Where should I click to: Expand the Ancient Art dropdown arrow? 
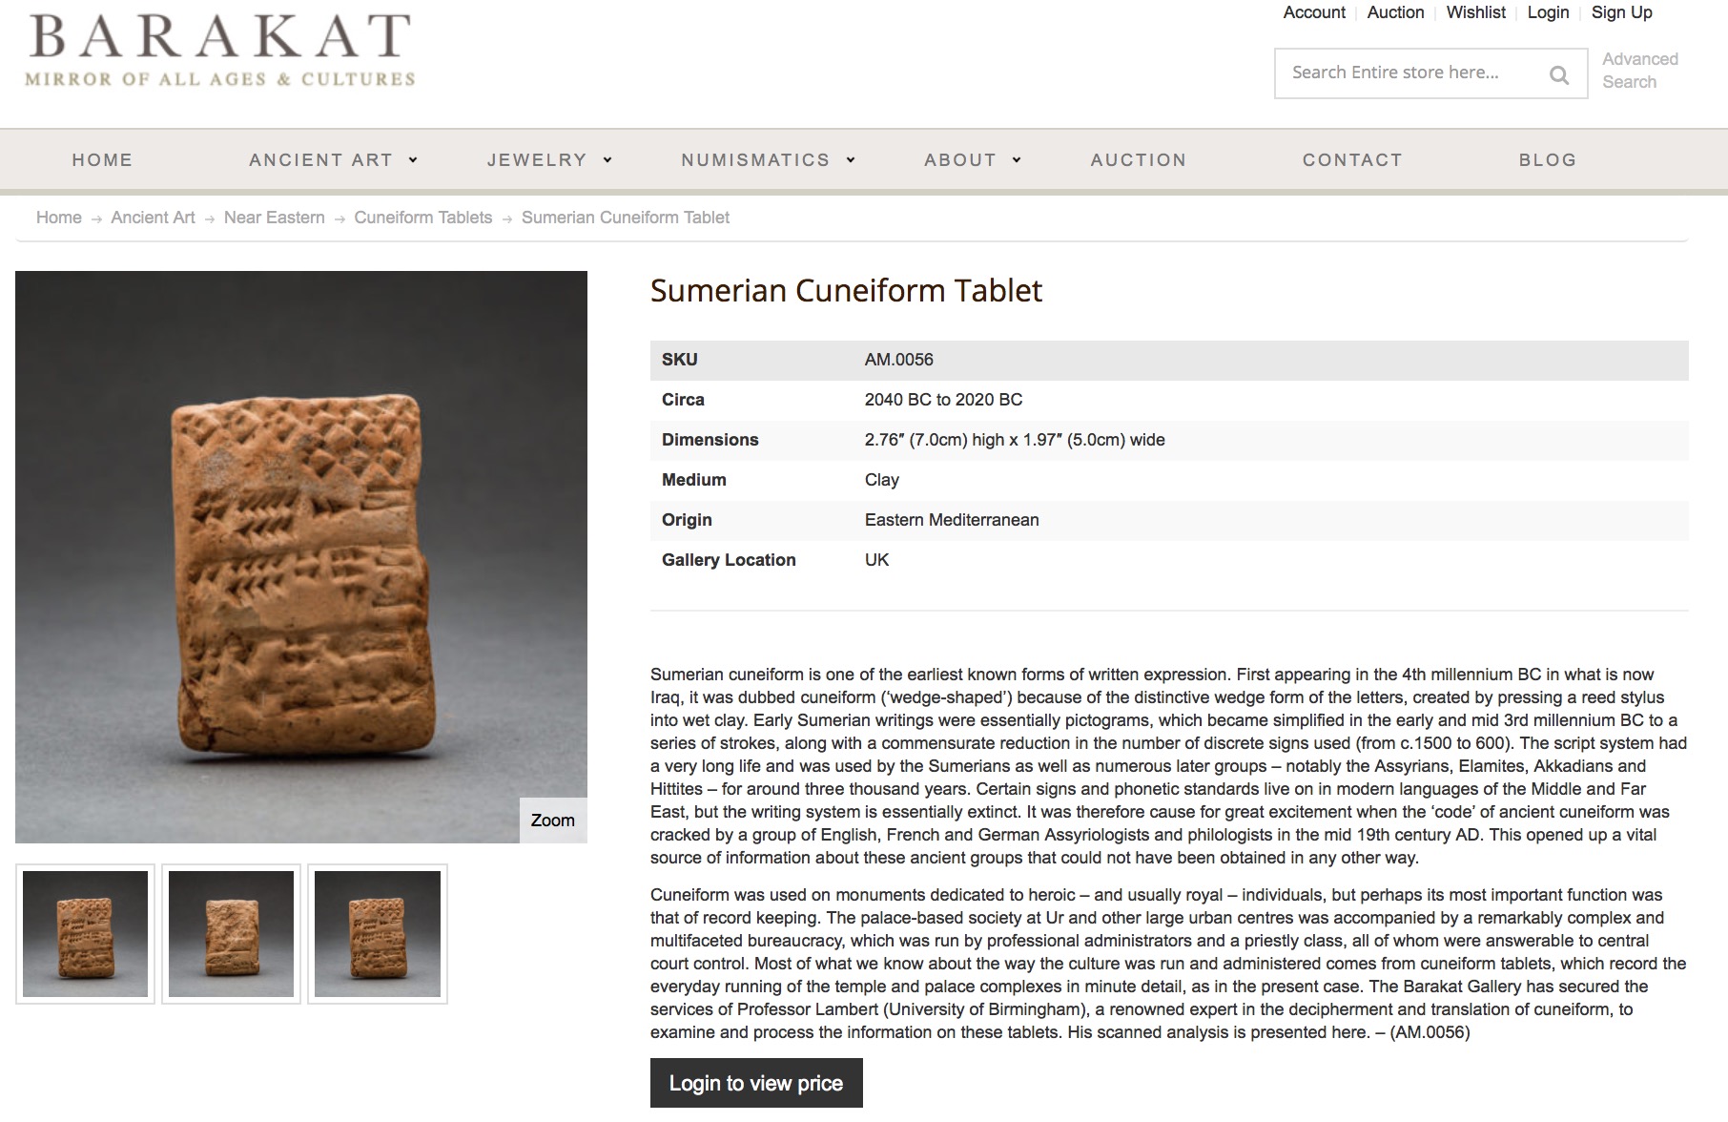pyautogui.click(x=413, y=160)
